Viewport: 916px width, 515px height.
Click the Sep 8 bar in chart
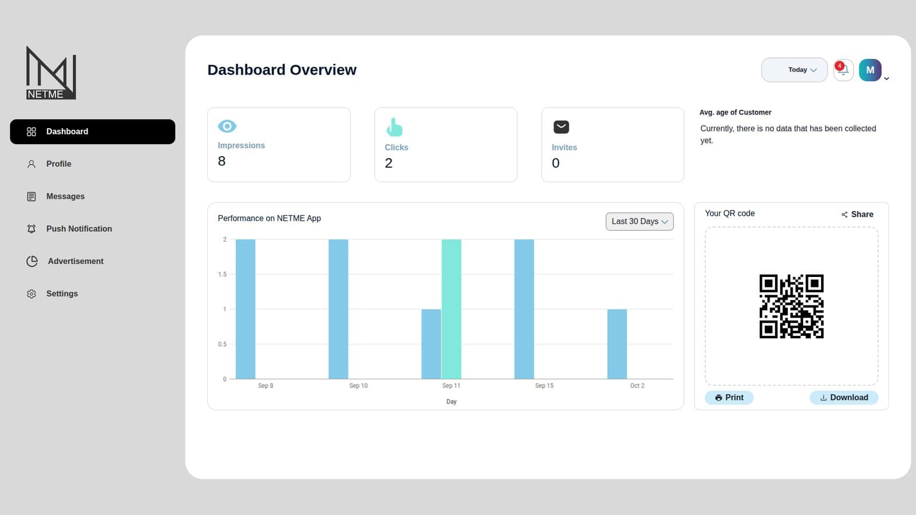[246, 309]
